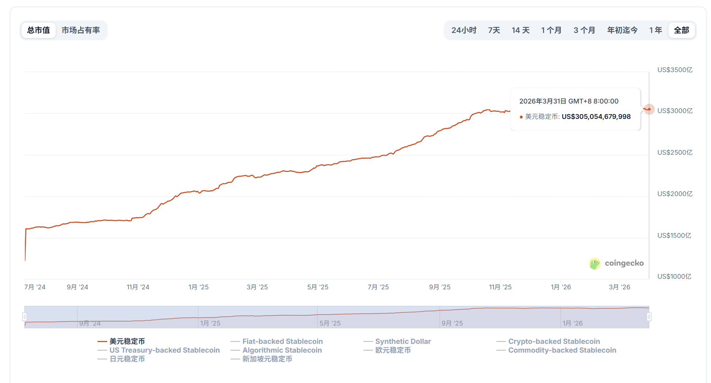This screenshot has width=711, height=383.
Task: Click right handle of range navigator
Action: 649,317
